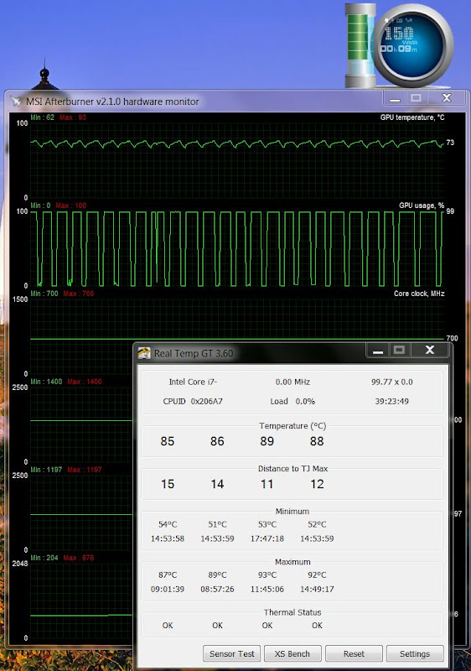Close the MSI Afterburner hardware monitor
The width and height of the screenshot is (471, 671).
(446, 98)
